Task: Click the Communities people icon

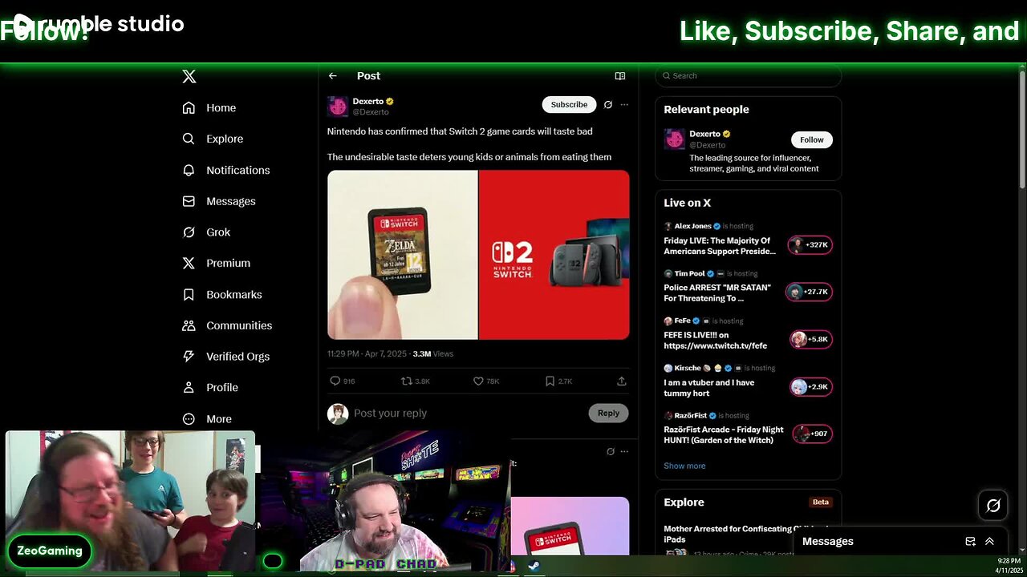Action: coord(189,325)
